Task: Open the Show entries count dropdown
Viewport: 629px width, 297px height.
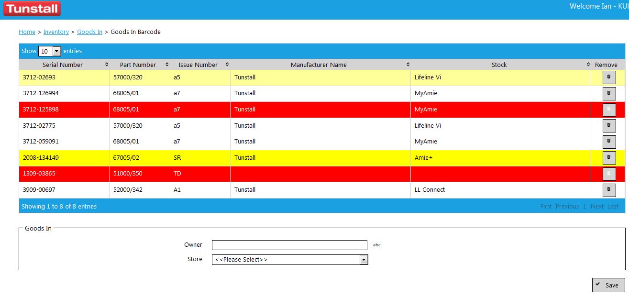Action: pyautogui.click(x=50, y=51)
